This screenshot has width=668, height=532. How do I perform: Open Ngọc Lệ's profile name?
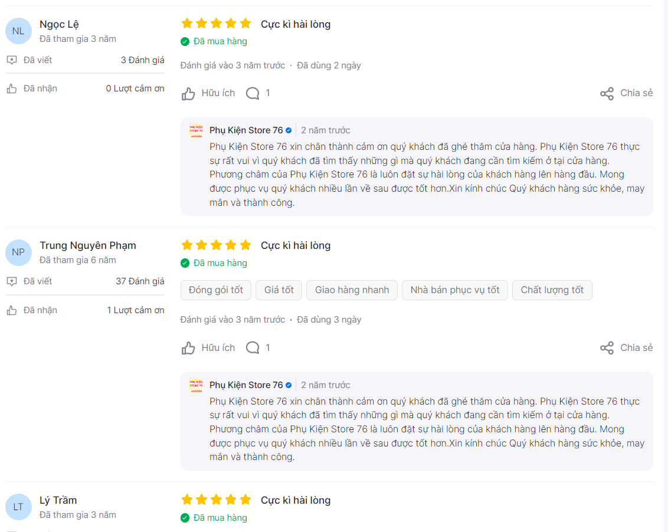click(x=59, y=25)
